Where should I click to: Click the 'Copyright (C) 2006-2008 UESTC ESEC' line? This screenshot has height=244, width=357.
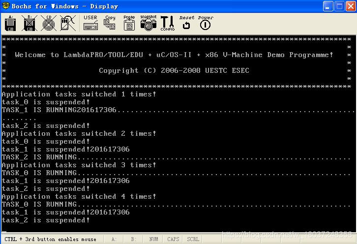[174, 71]
